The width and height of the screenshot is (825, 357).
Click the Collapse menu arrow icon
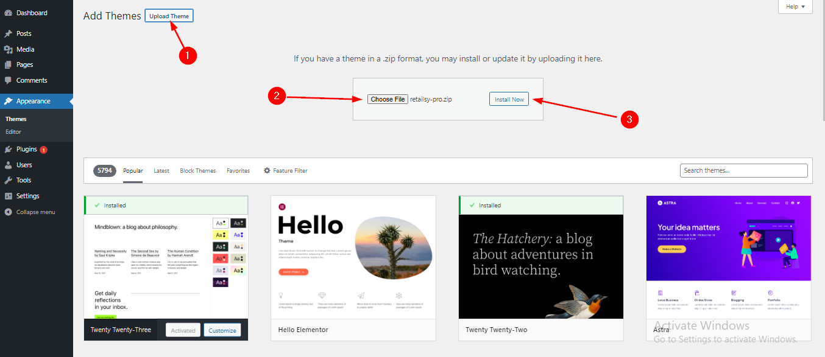coord(8,212)
